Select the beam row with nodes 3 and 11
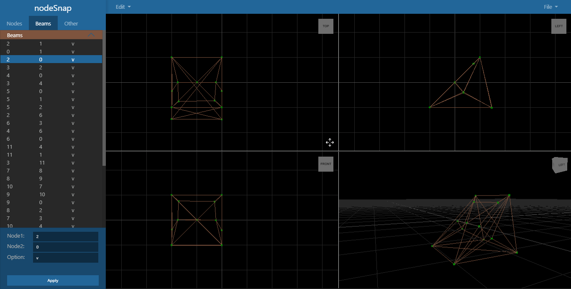571x289 pixels. [41, 163]
